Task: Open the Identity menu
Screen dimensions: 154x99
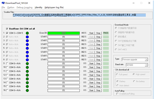Action: point(39,7)
